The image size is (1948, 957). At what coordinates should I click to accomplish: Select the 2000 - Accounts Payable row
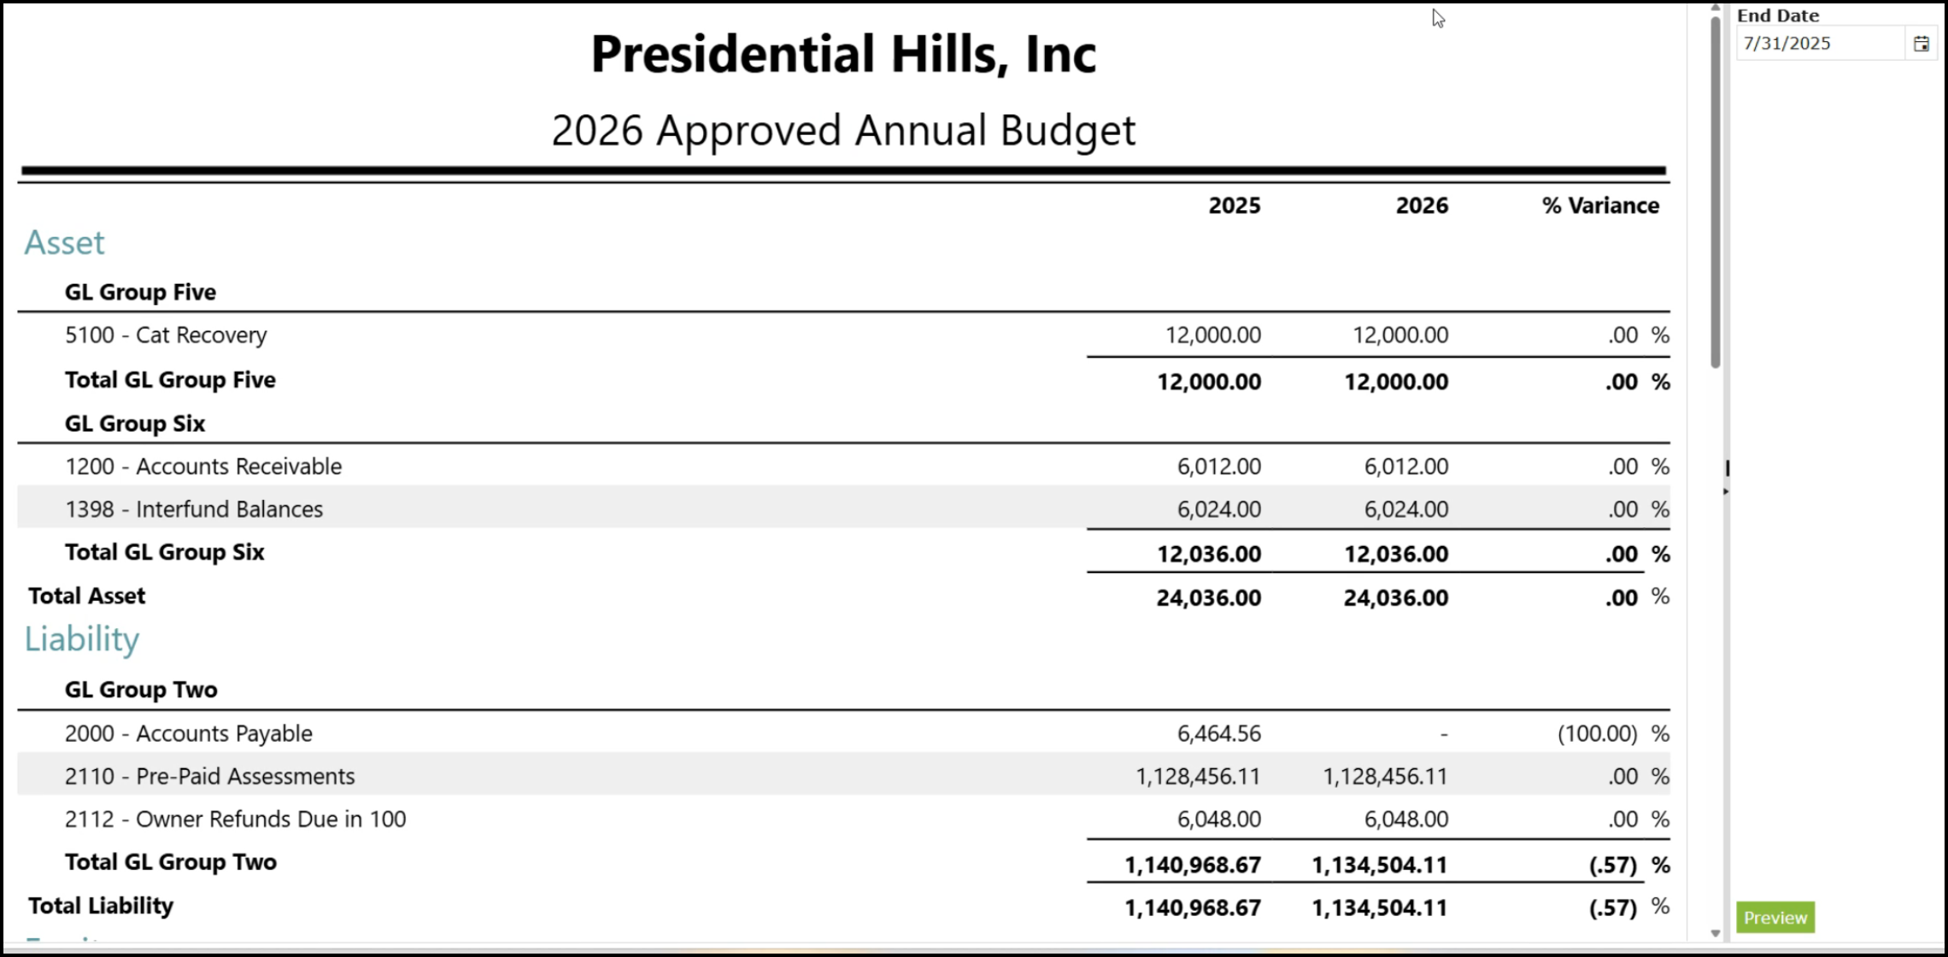pyautogui.click(x=843, y=732)
